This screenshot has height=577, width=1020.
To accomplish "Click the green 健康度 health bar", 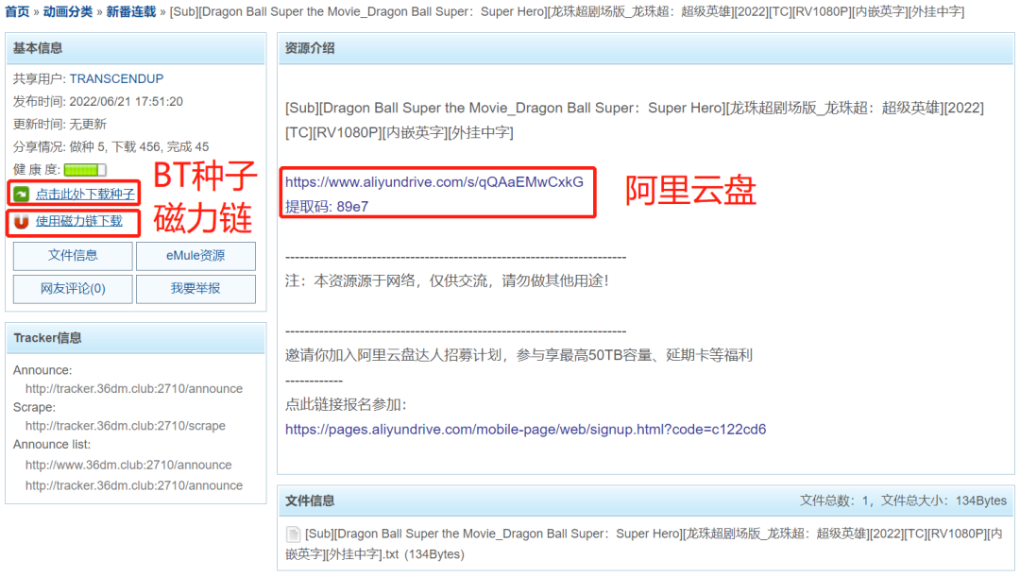I will coord(85,170).
